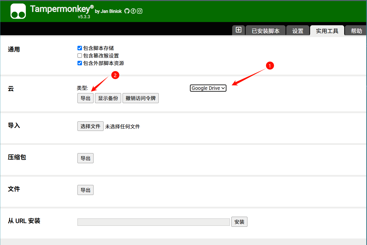This screenshot has height=245, width=367.
Task: Enable 包含篡改猴设置 checkbox
Action: pos(80,56)
